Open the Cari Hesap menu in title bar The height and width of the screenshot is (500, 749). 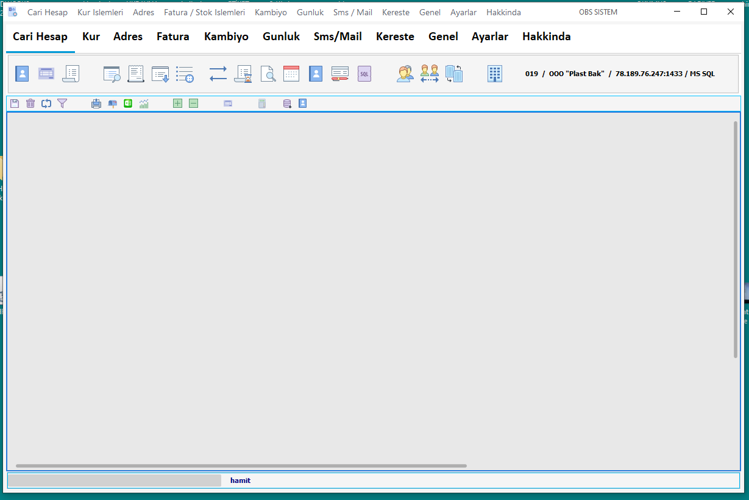(48, 12)
